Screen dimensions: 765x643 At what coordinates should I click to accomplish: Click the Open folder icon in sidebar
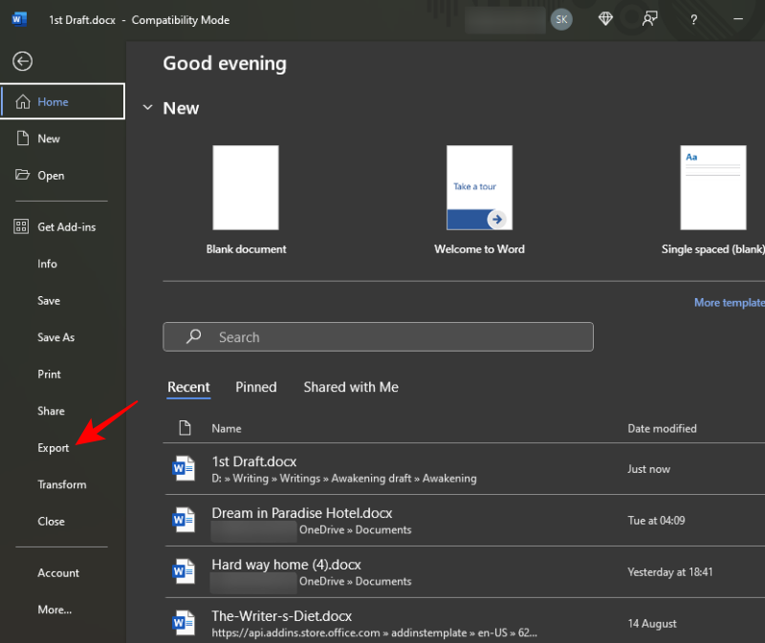pos(22,175)
